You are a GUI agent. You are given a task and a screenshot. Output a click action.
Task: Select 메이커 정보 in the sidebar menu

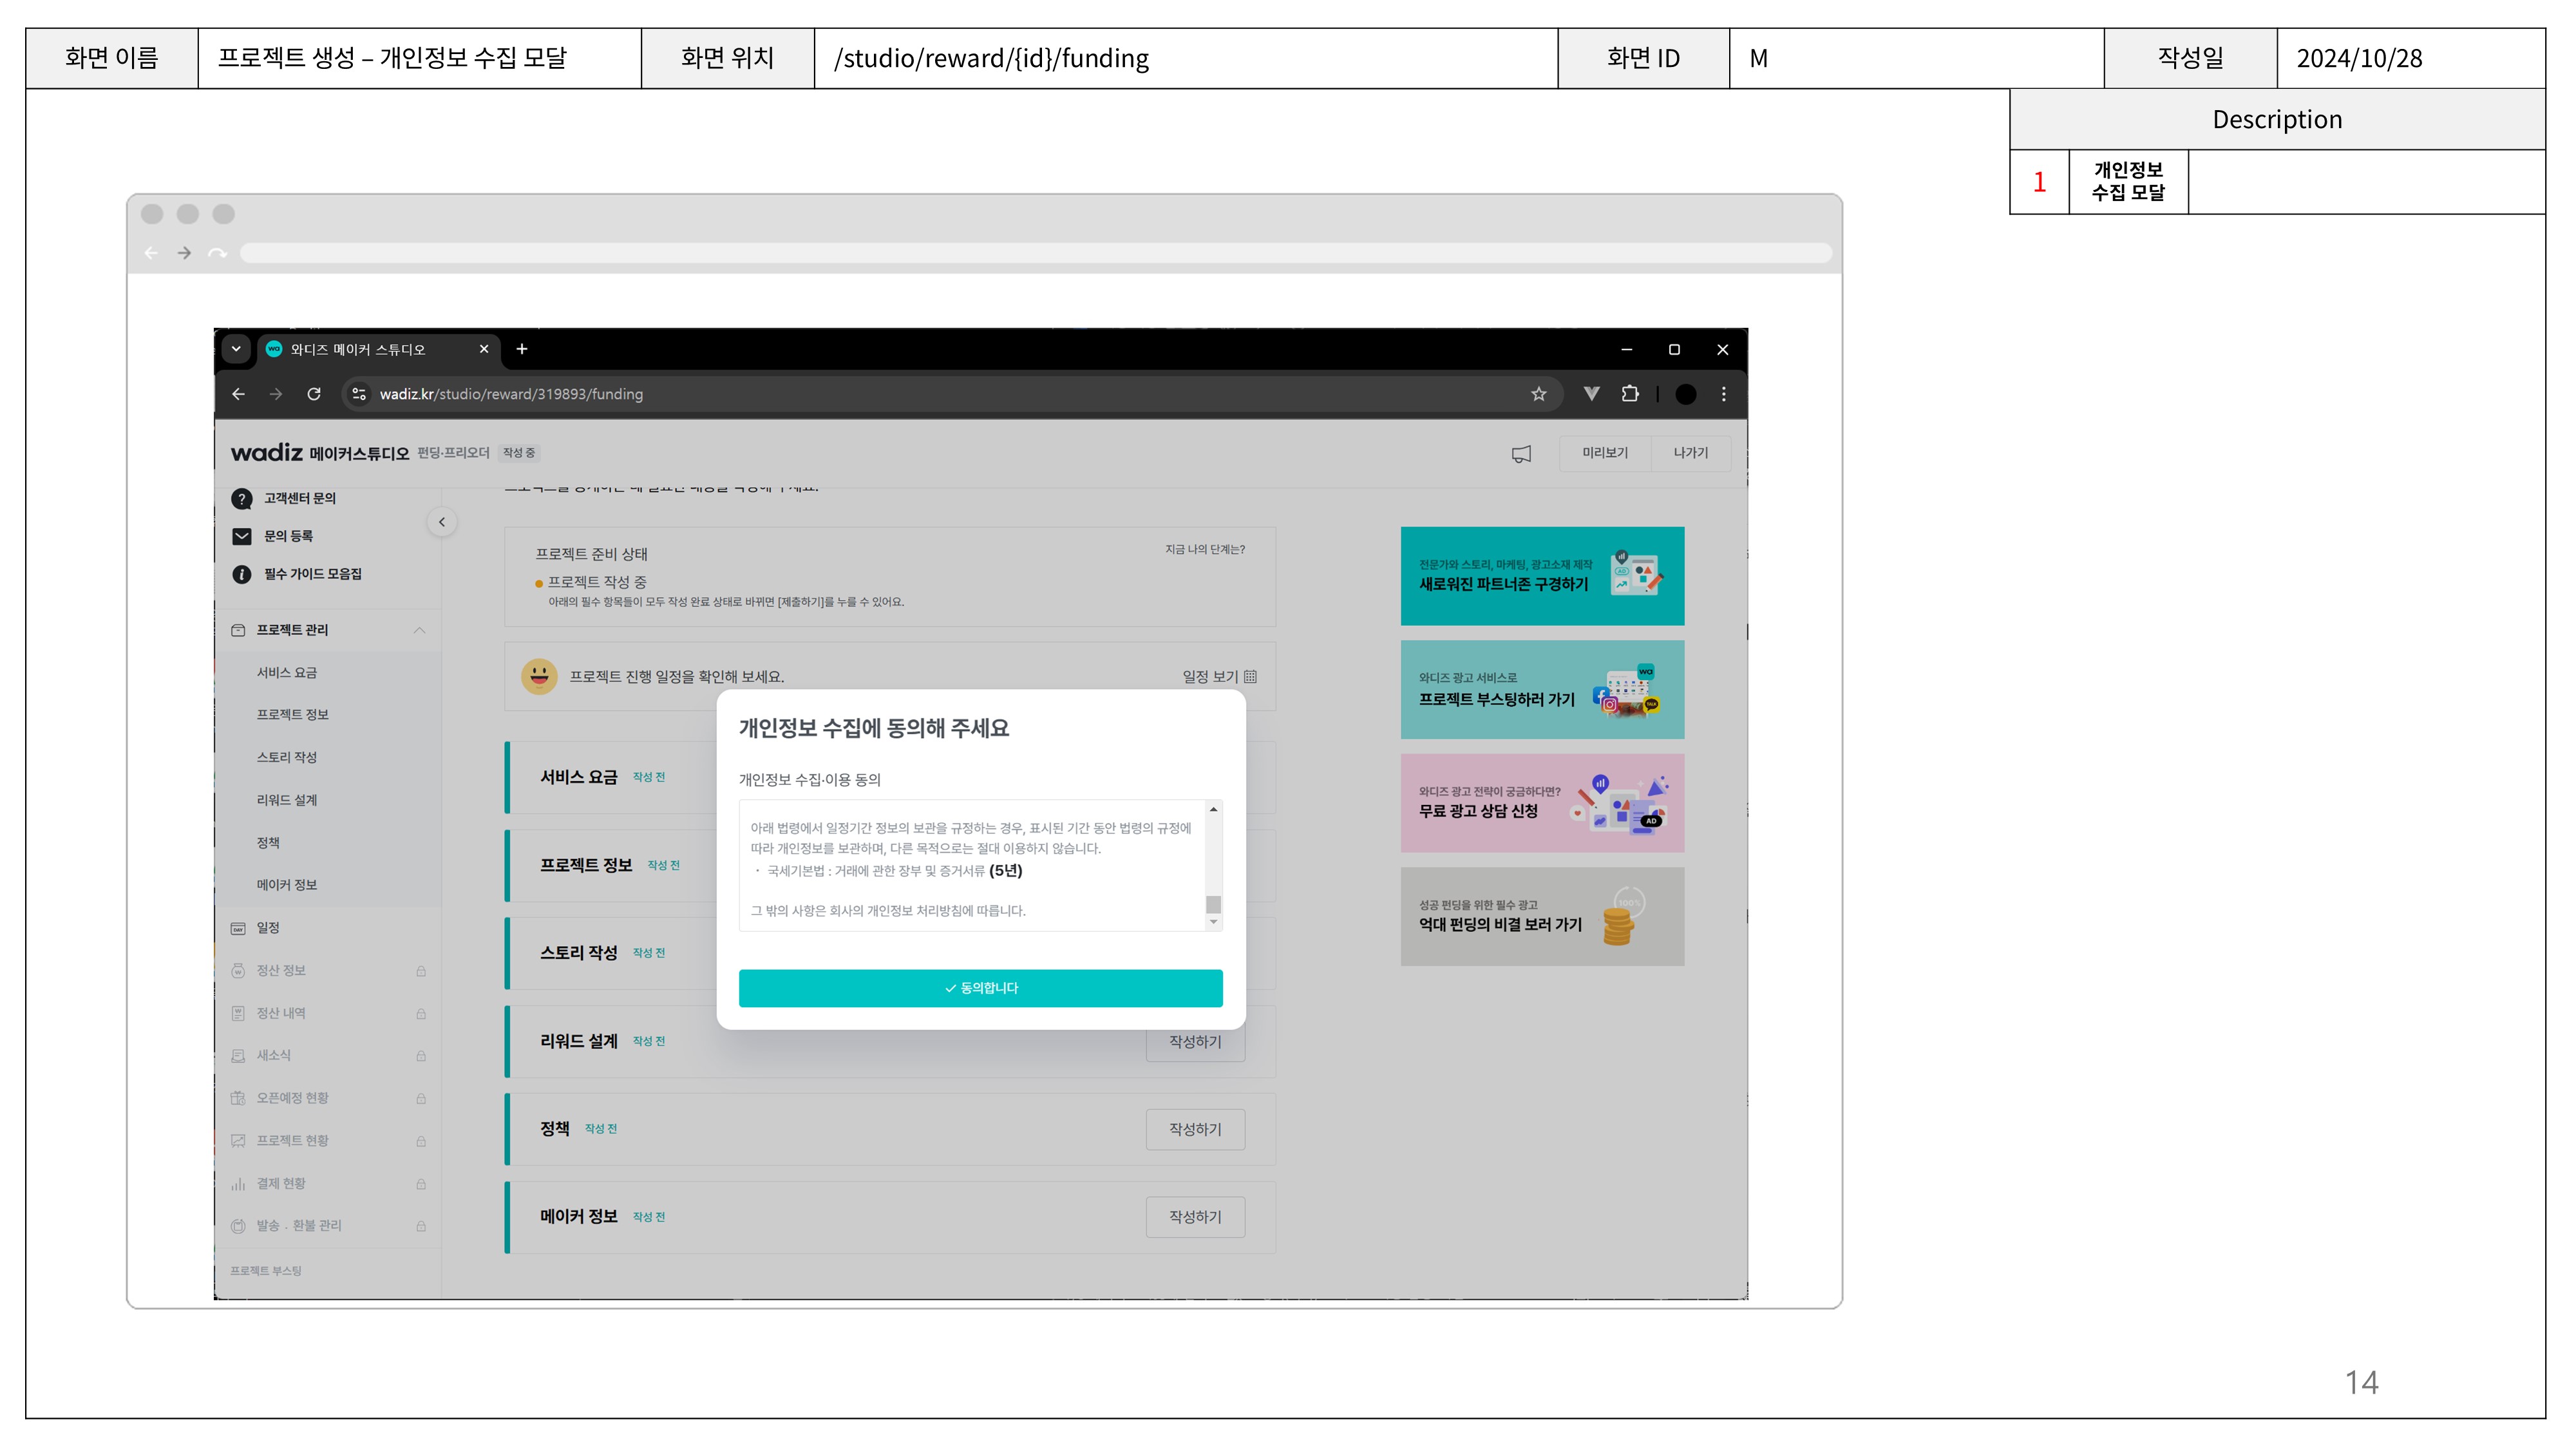287,885
